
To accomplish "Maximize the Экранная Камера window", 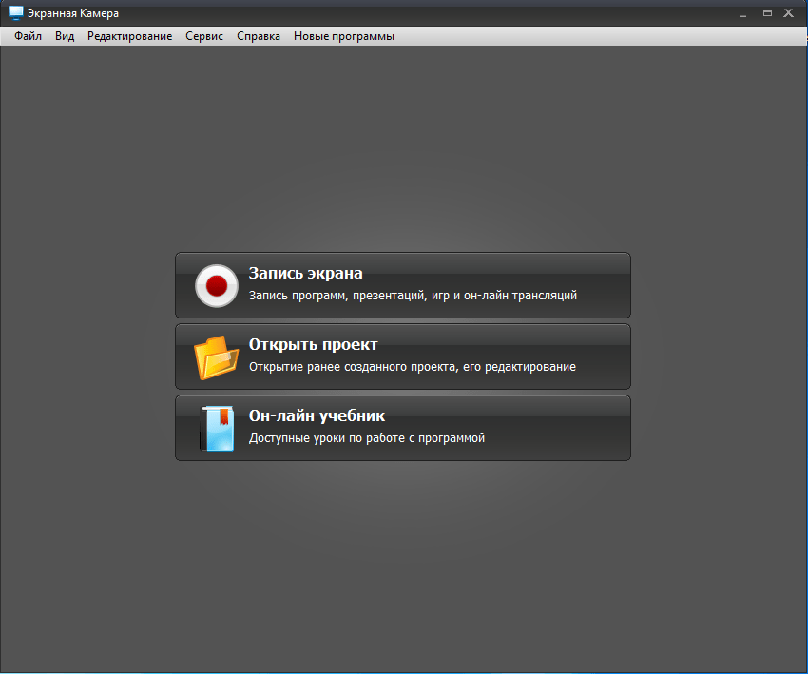I will point(767,13).
